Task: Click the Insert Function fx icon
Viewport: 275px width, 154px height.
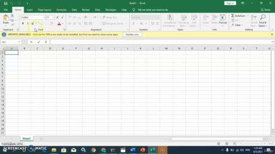Action: (x=46, y=42)
